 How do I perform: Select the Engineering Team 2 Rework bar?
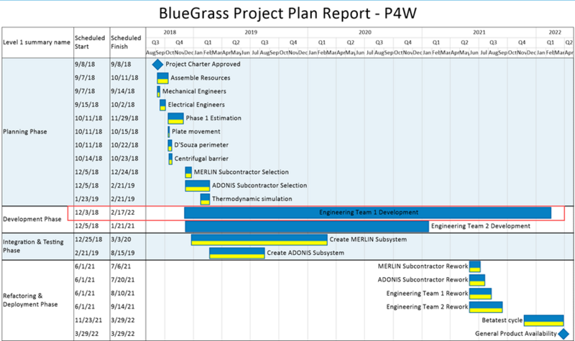[x=486, y=307]
